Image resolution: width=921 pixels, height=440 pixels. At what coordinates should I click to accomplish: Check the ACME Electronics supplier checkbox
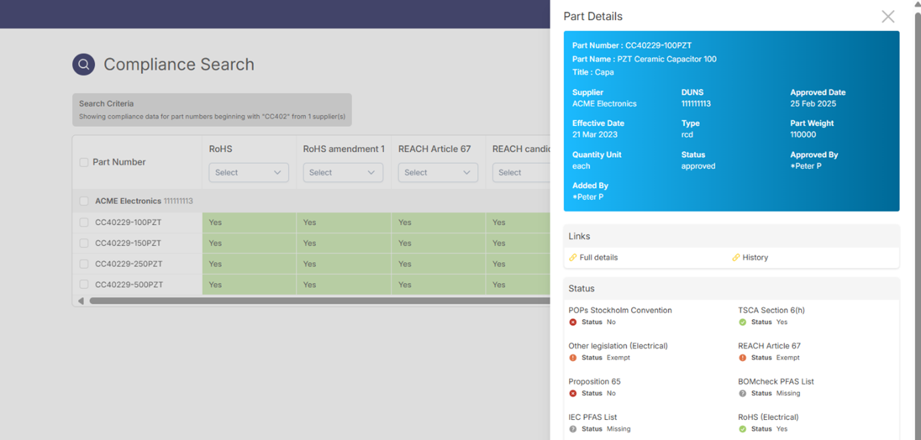click(x=83, y=201)
